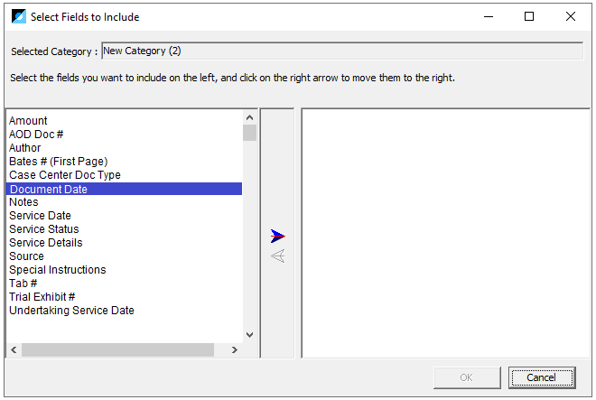Viewport: 596px width, 400px height.
Task: Click the grayed left arrow to remove field
Action: click(x=278, y=256)
